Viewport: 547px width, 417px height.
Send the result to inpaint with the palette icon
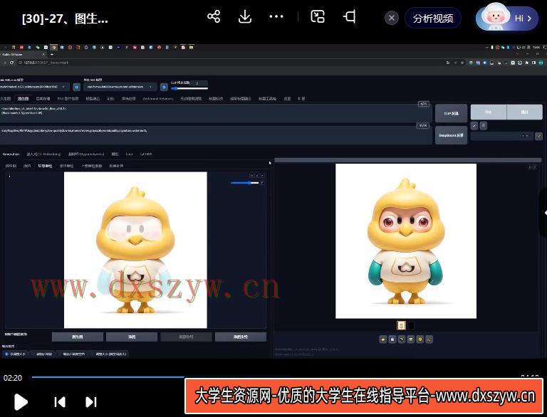pos(420,339)
